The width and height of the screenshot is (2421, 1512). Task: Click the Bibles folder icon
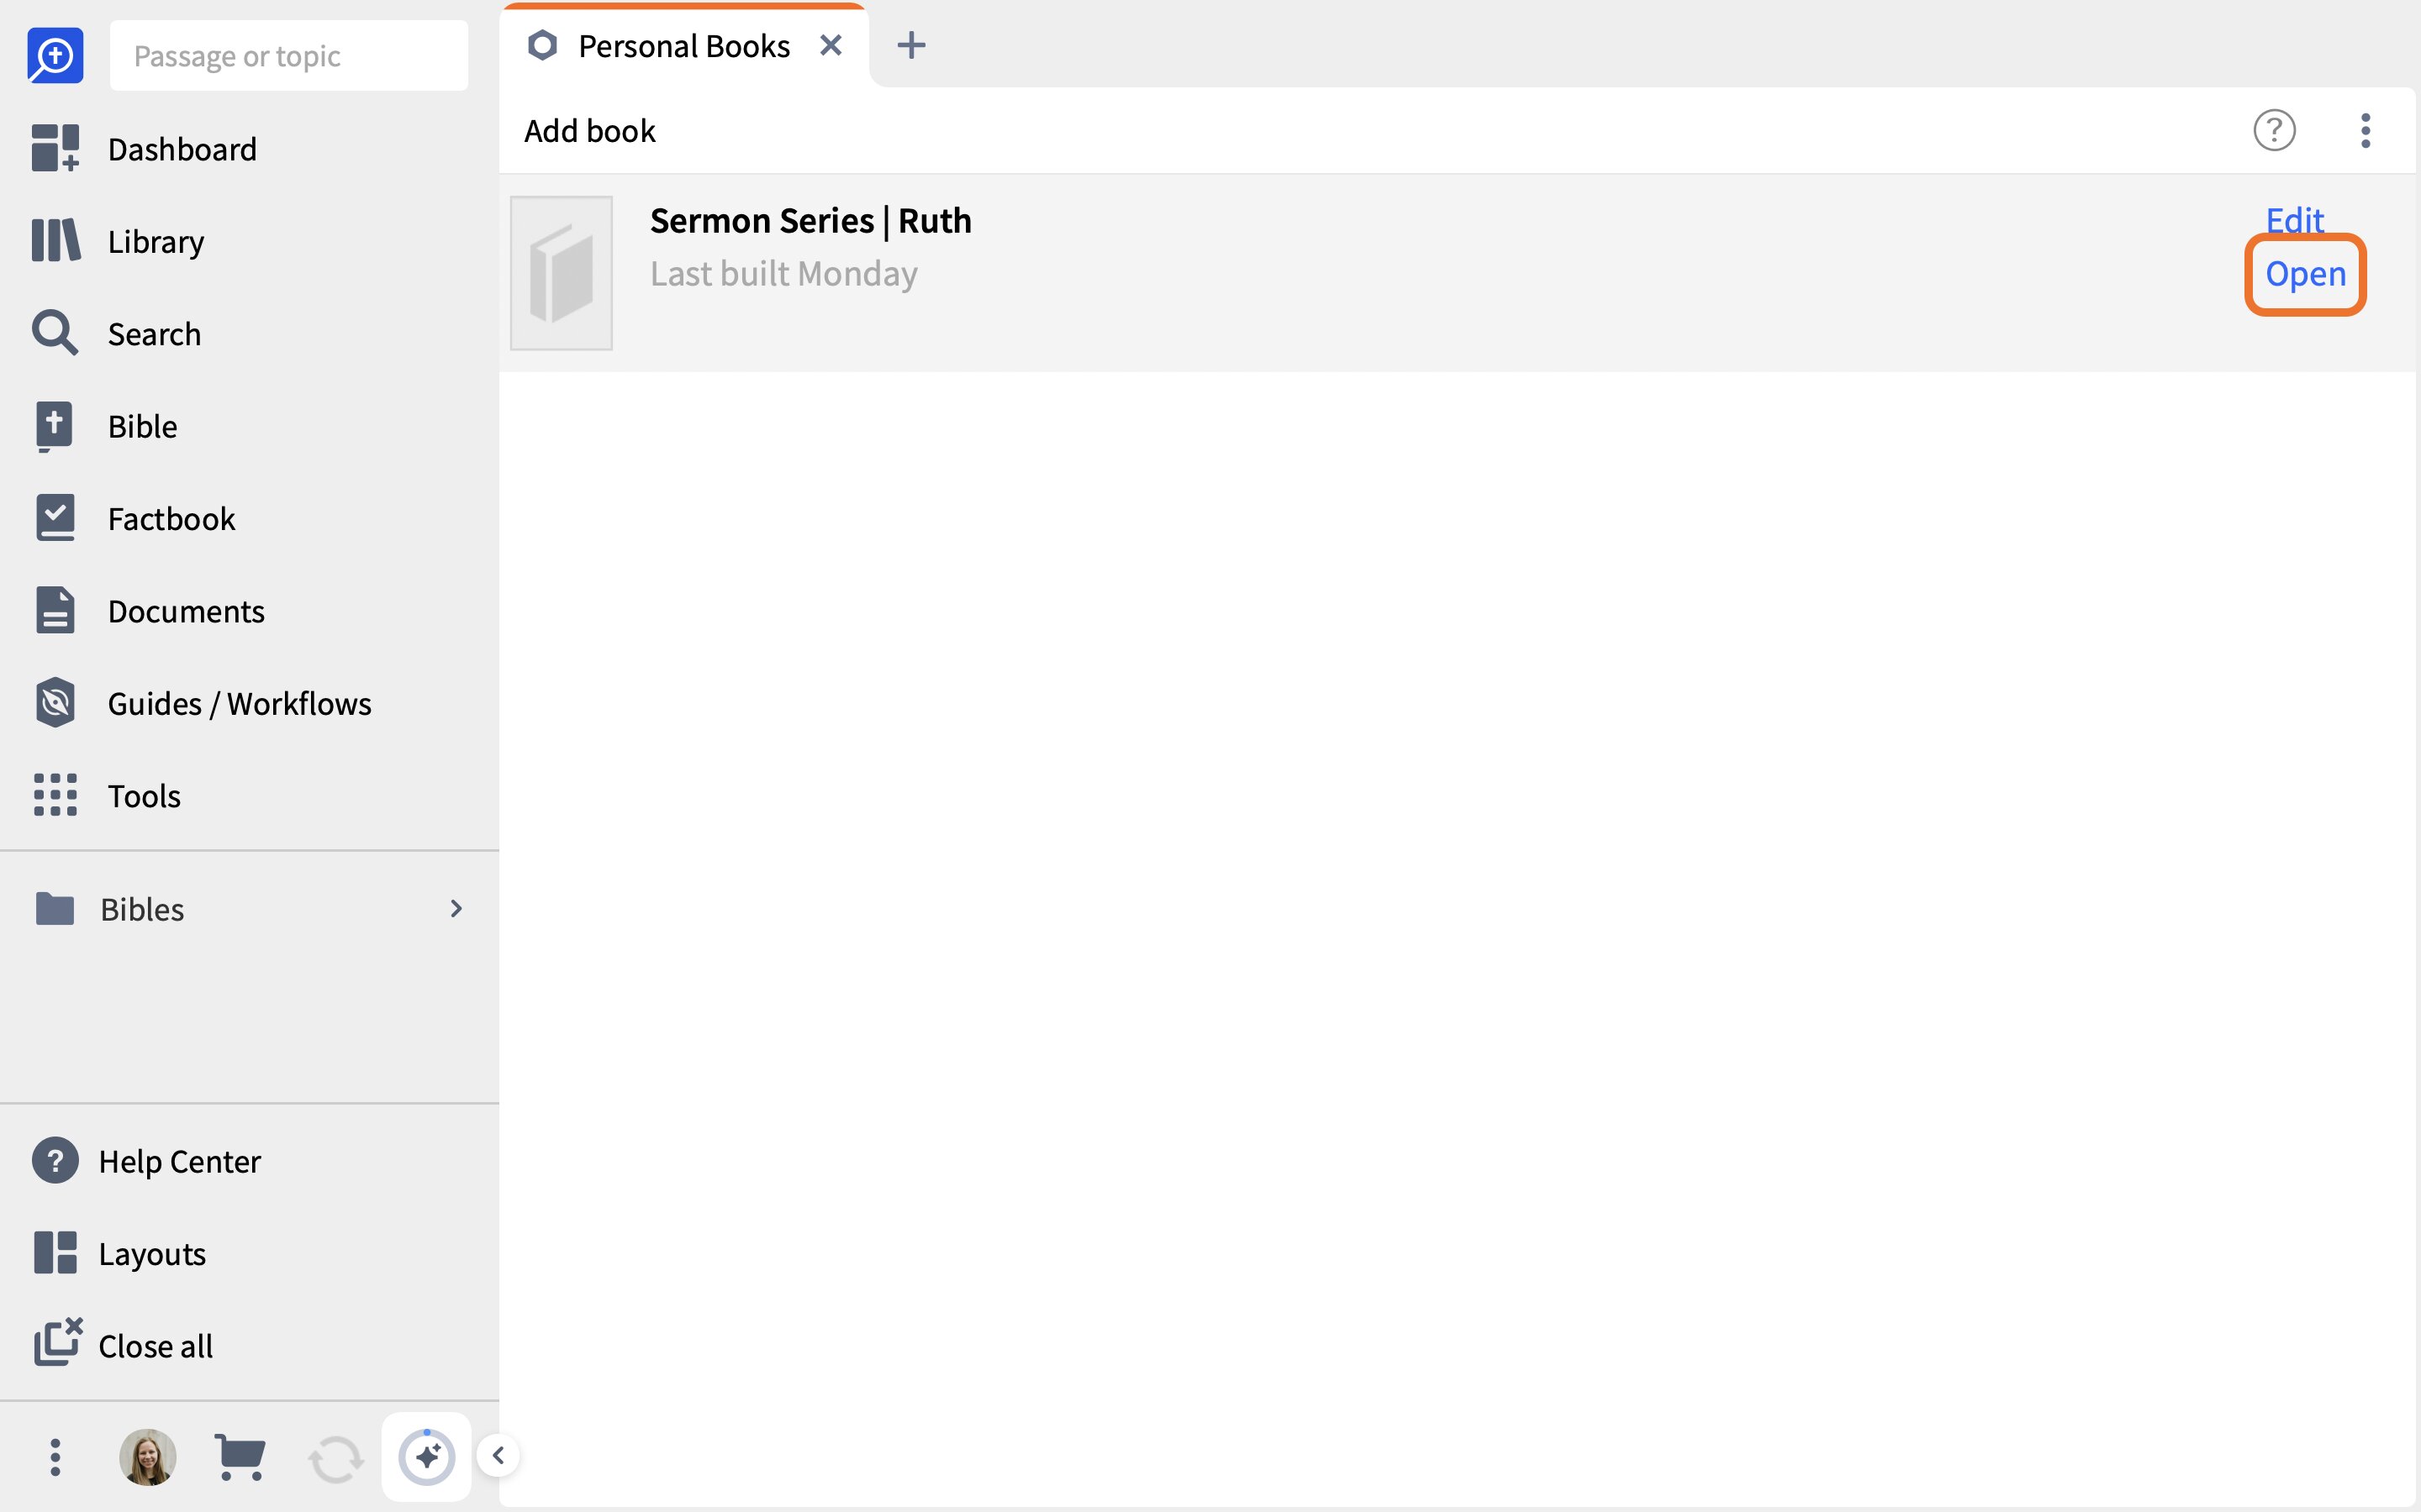coord(55,908)
